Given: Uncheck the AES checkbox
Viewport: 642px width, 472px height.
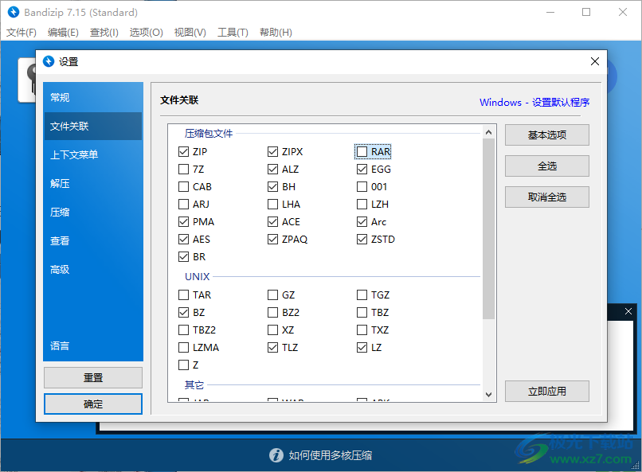Looking at the screenshot, I should (x=183, y=240).
